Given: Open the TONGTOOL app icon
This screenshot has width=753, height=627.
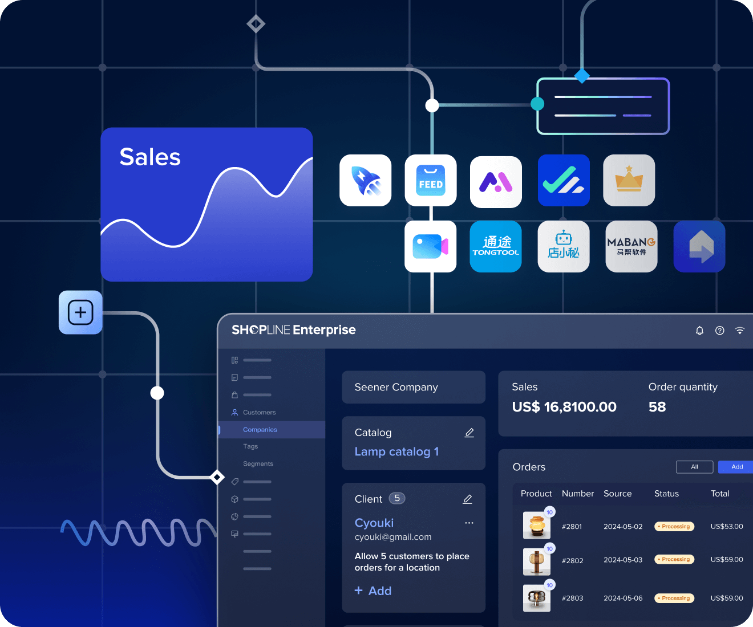Looking at the screenshot, I should click(x=496, y=246).
